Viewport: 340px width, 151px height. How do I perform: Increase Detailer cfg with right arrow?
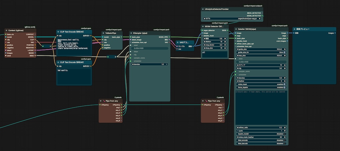[x=285, y=68]
